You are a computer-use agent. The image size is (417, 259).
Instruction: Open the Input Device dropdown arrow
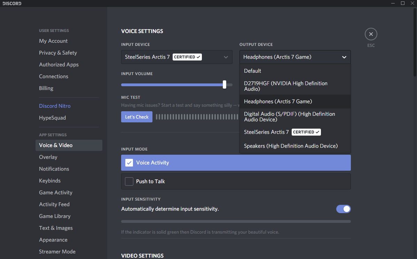coord(226,57)
